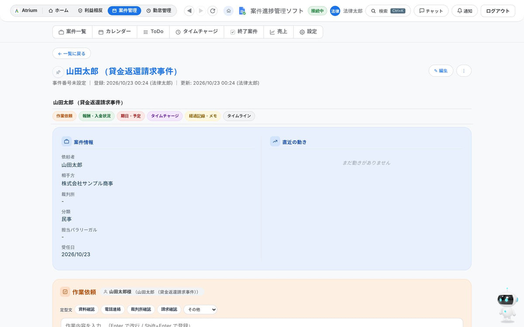Screen dimensions: 524x327
Task: Open the three-dot more options menu
Action: point(464,71)
